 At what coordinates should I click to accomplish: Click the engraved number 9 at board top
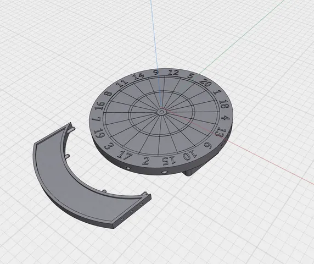click(x=156, y=72)
